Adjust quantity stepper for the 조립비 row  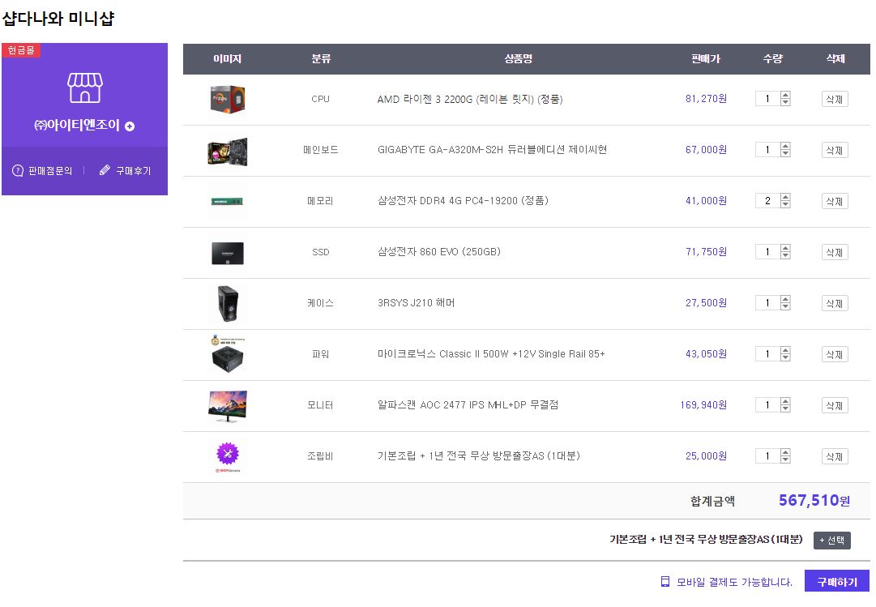point(785,456)
